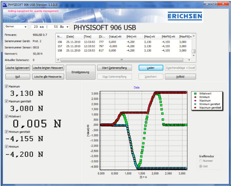The height and width of the screenshot is (186, 231).
Task: Click the Maximum gemittelt legend marker
Action: 195,108
